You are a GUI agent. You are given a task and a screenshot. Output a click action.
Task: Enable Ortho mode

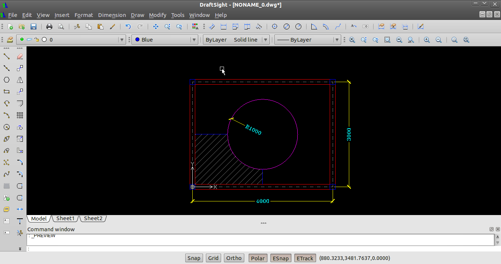click(234, 258)
